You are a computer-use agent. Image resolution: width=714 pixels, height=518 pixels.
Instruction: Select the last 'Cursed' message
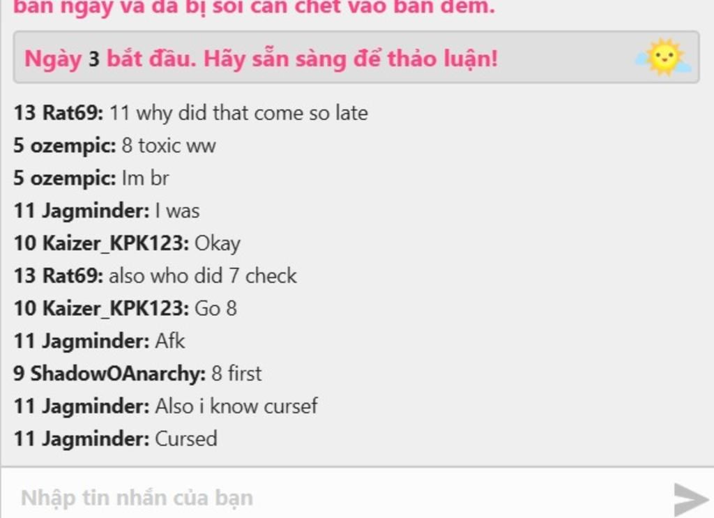click(x=185, y=439)
